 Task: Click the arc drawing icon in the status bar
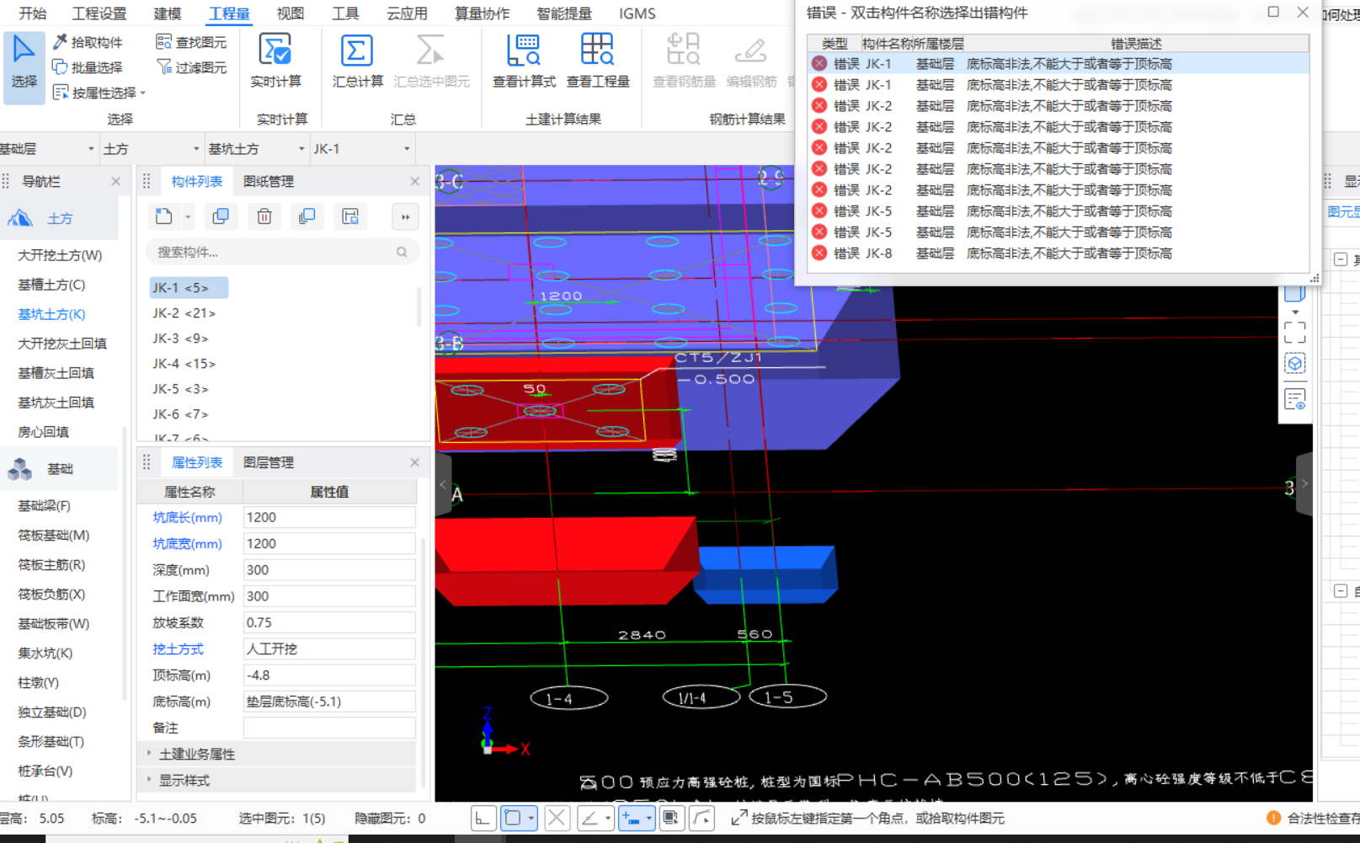tap(701, 818)
